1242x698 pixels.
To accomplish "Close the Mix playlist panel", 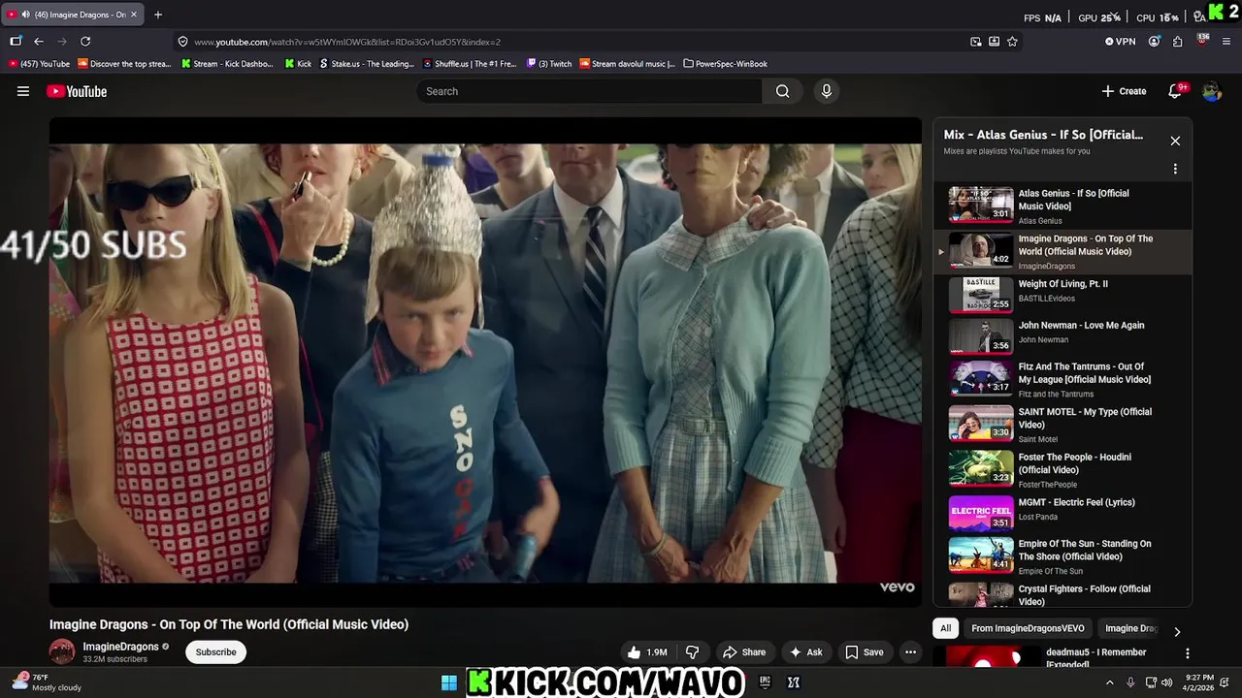I will [x=1175, y=141].
